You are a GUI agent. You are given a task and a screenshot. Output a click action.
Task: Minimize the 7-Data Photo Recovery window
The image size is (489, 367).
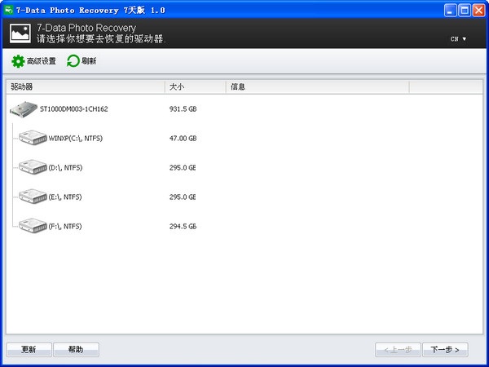[450, 11]
